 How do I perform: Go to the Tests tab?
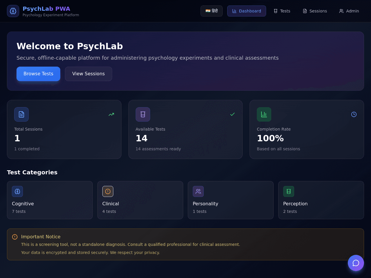point(282,11)
